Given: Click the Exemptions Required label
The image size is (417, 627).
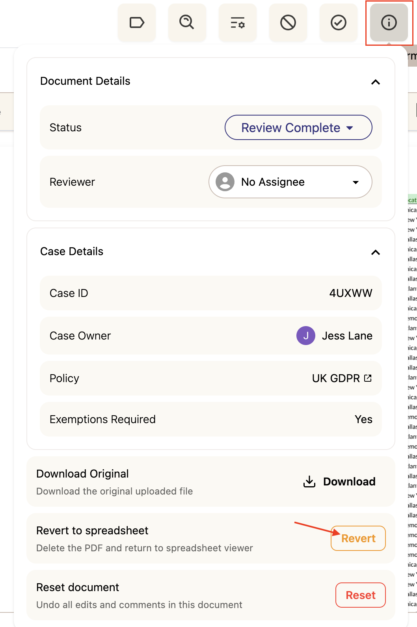Looking at the screenshot, I should point(102,420).
